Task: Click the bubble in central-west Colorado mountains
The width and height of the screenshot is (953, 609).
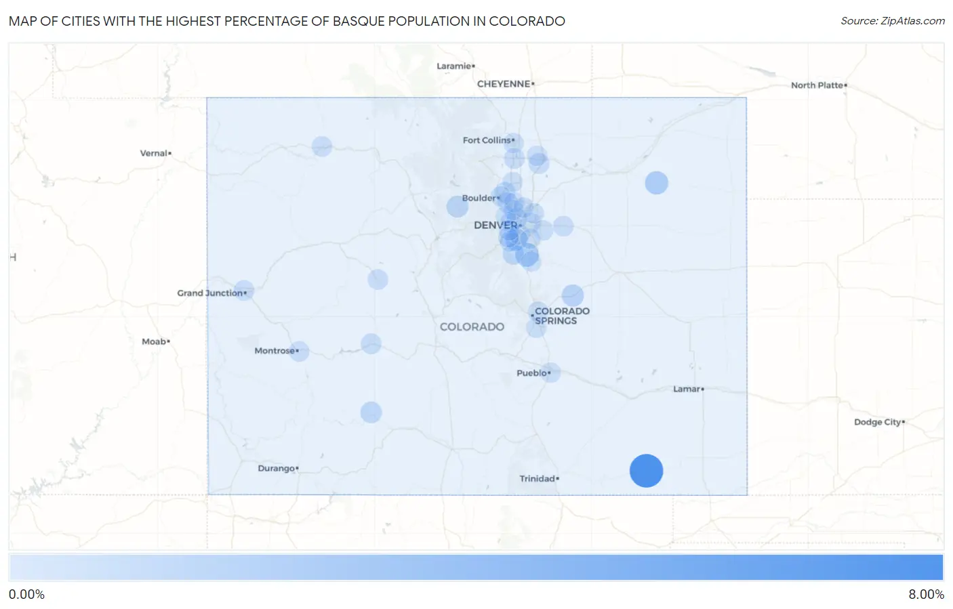Action: [x=378, y=279]
